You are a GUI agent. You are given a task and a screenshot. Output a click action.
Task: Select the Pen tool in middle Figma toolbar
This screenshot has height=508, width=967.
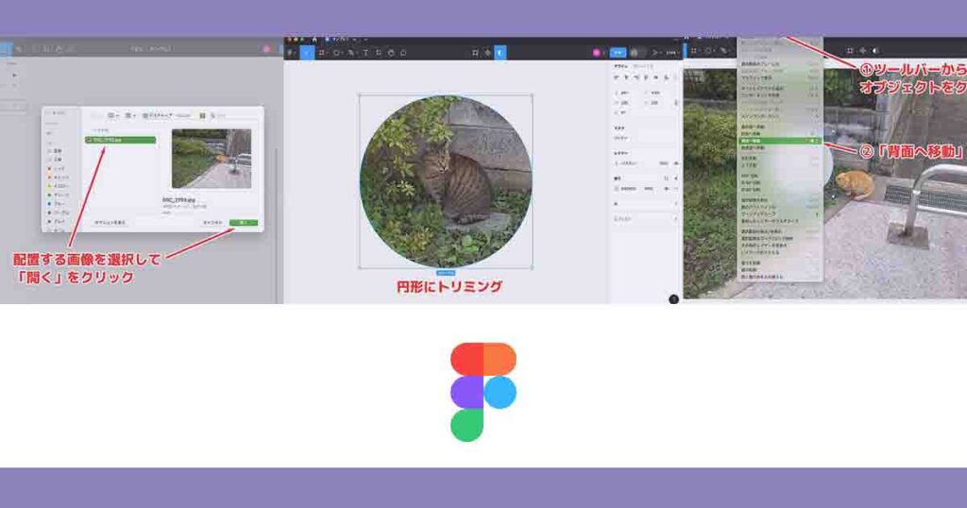351,53
